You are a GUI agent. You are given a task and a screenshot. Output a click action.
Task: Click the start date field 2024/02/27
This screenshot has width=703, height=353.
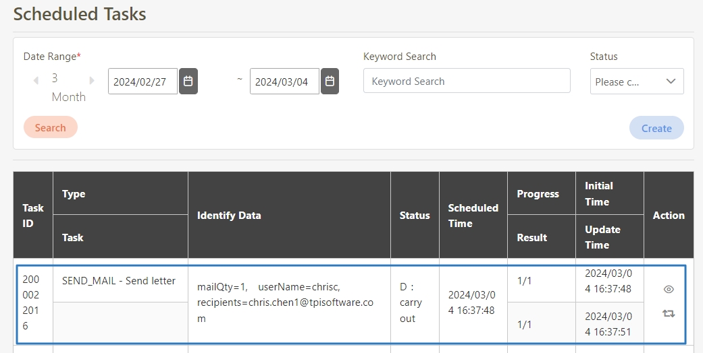(142, 82)
